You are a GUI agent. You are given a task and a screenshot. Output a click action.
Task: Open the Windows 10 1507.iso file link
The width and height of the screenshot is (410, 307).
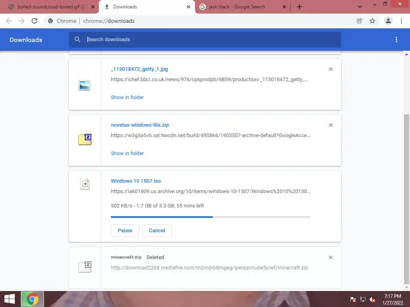pyautogui.click(x=136, y=181)
